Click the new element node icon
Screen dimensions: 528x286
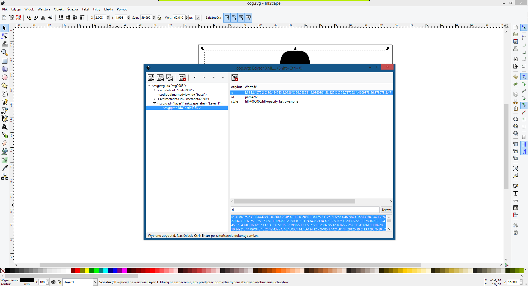click(151, 78)
